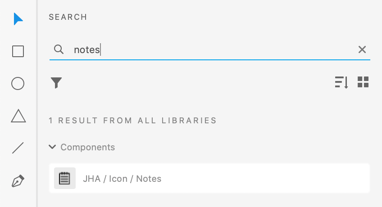
Task: Click blank space in the Notes result row
Action: (270, 179)
